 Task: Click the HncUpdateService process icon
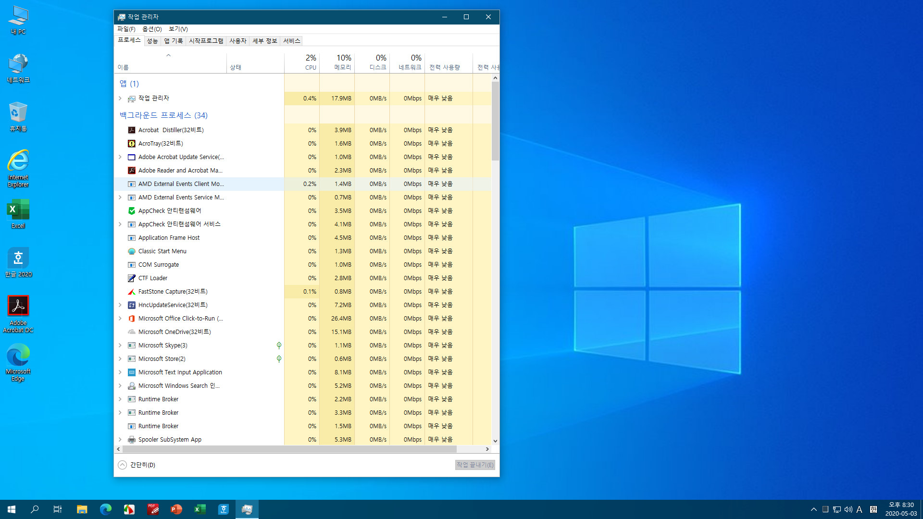[131, 305]
